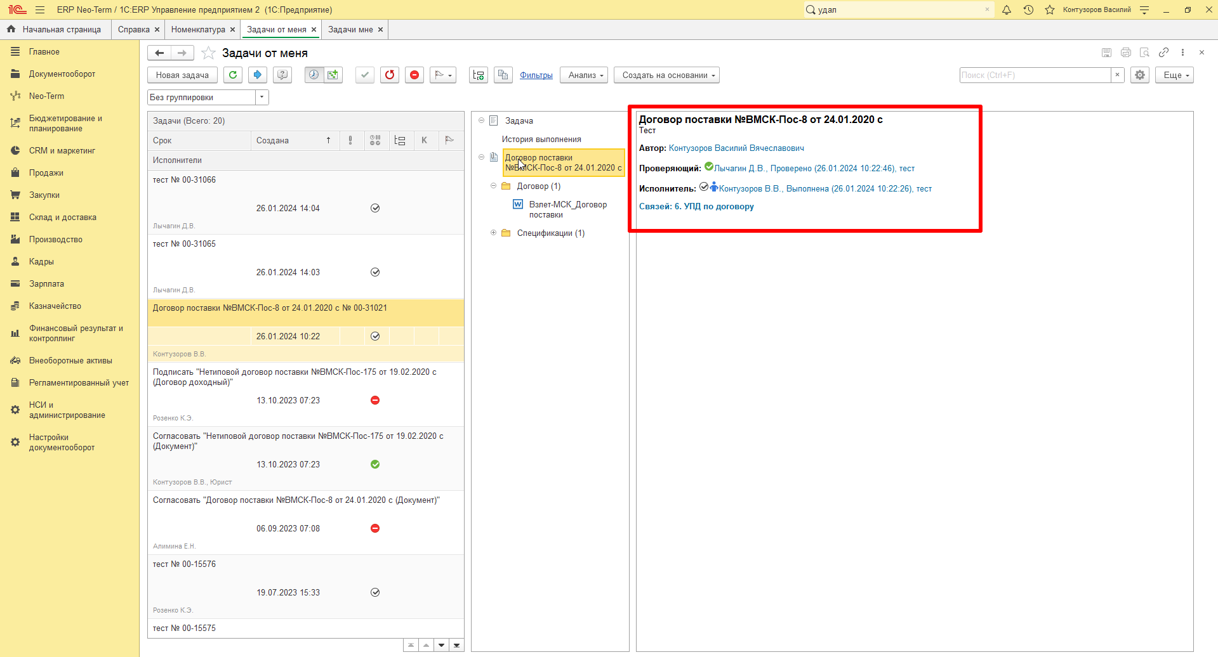Click the blue forward arrow toolbar icon
Image resolution: width=1218 pixels, height=657 pixels.
pos(257,75)
